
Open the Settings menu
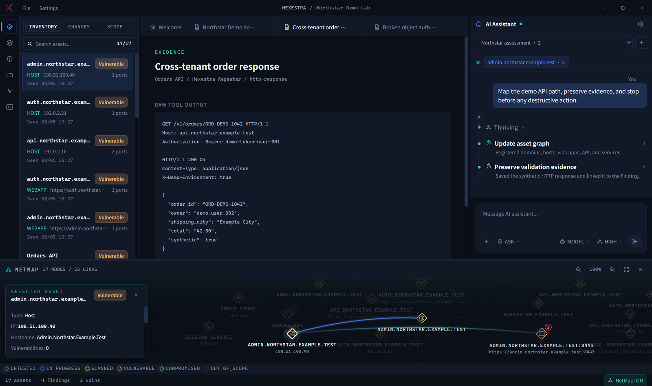click(x=48, y=8)
